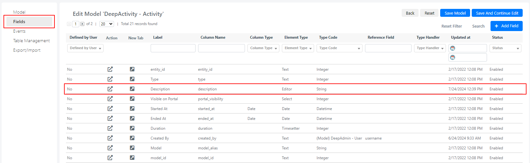The width and height of the screenshot is (530, 163).
Task: Open entity_id field in new tab
Action: tap(132, 69)
